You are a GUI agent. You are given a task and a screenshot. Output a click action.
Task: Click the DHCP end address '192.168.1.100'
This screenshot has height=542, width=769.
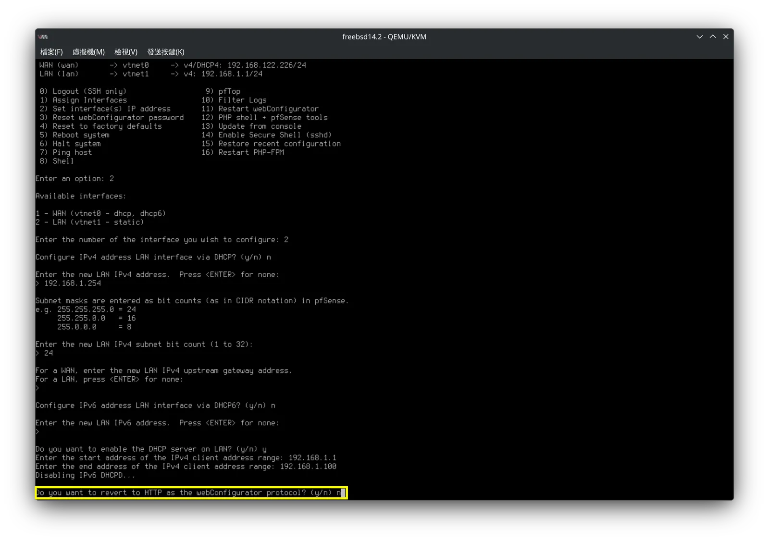(308, 467)
